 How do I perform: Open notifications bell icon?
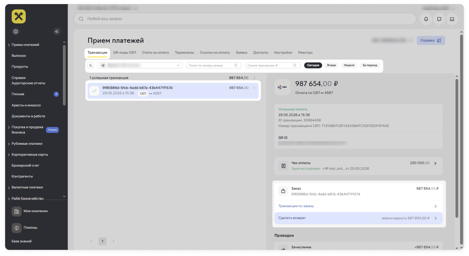(426, 19)
